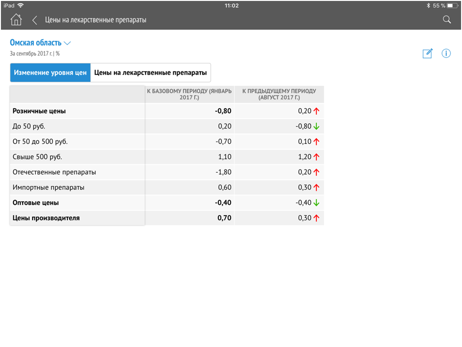This screenshot has height=347, width=462.
Task: Select the Цены производителя row label
Action: [x=45, y=218]
